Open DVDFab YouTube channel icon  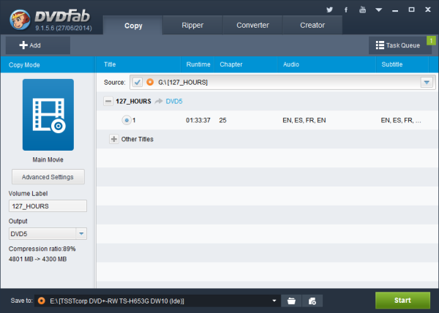tap(363, 10)
